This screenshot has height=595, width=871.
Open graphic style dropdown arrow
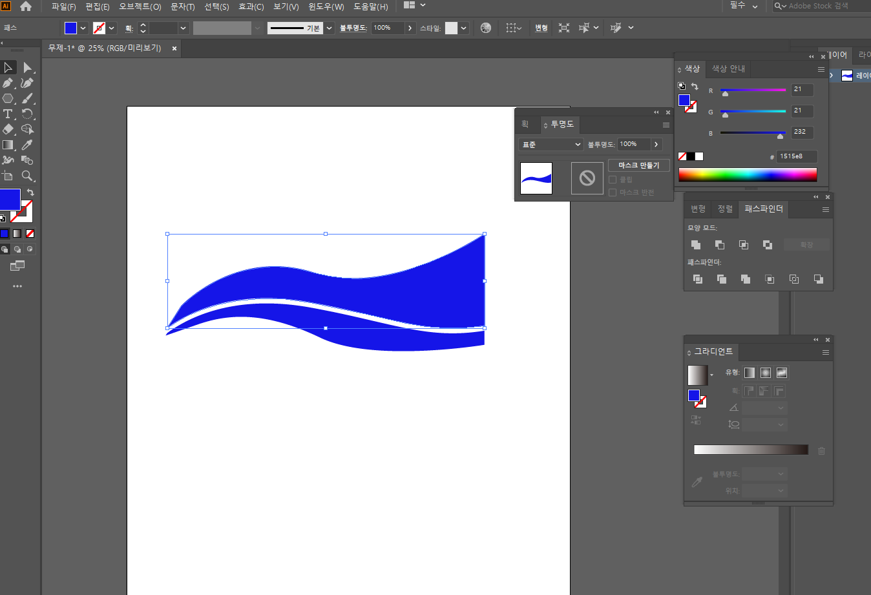464,28
